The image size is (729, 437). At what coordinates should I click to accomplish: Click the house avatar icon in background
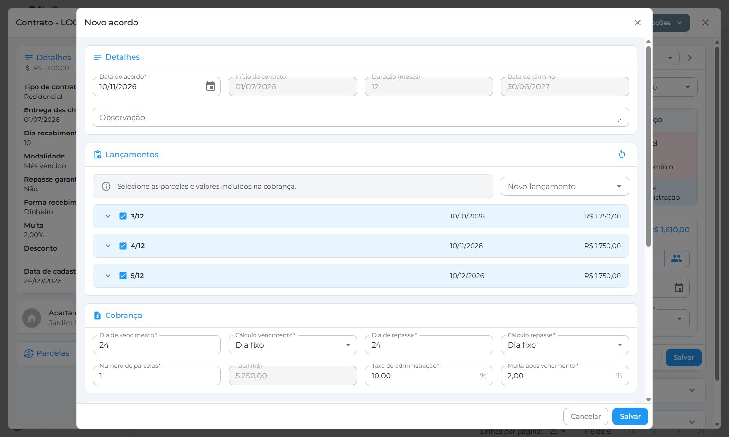pos(32,318)
